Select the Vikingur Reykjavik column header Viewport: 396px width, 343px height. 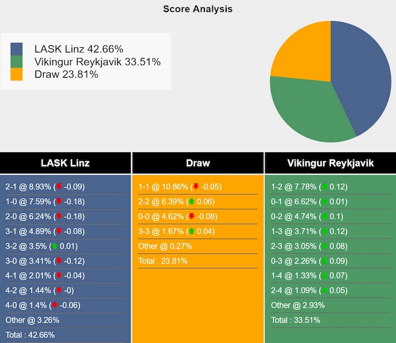click(330, 163)
